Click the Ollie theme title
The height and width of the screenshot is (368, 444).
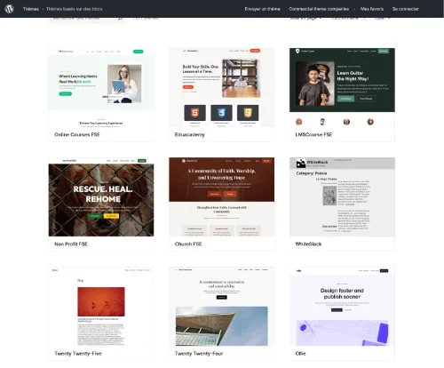coord(300,353)
